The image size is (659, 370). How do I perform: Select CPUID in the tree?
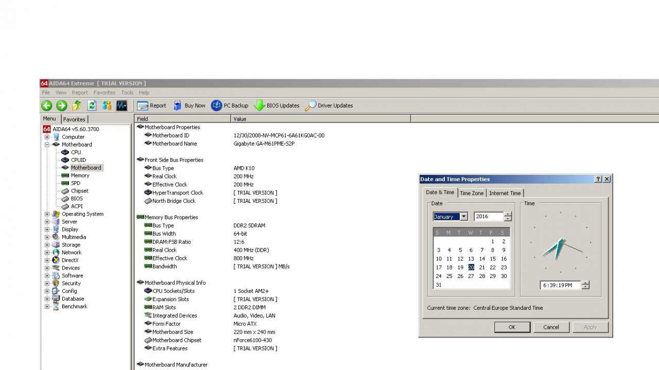point(78,160)
